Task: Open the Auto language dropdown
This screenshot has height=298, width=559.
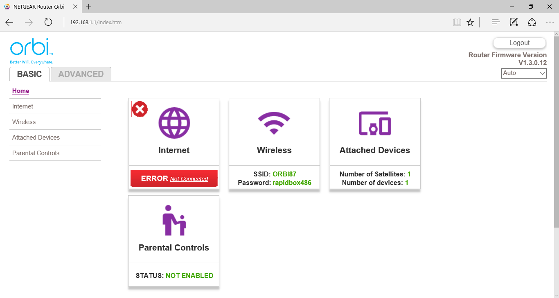Action: tap(524, 73)
